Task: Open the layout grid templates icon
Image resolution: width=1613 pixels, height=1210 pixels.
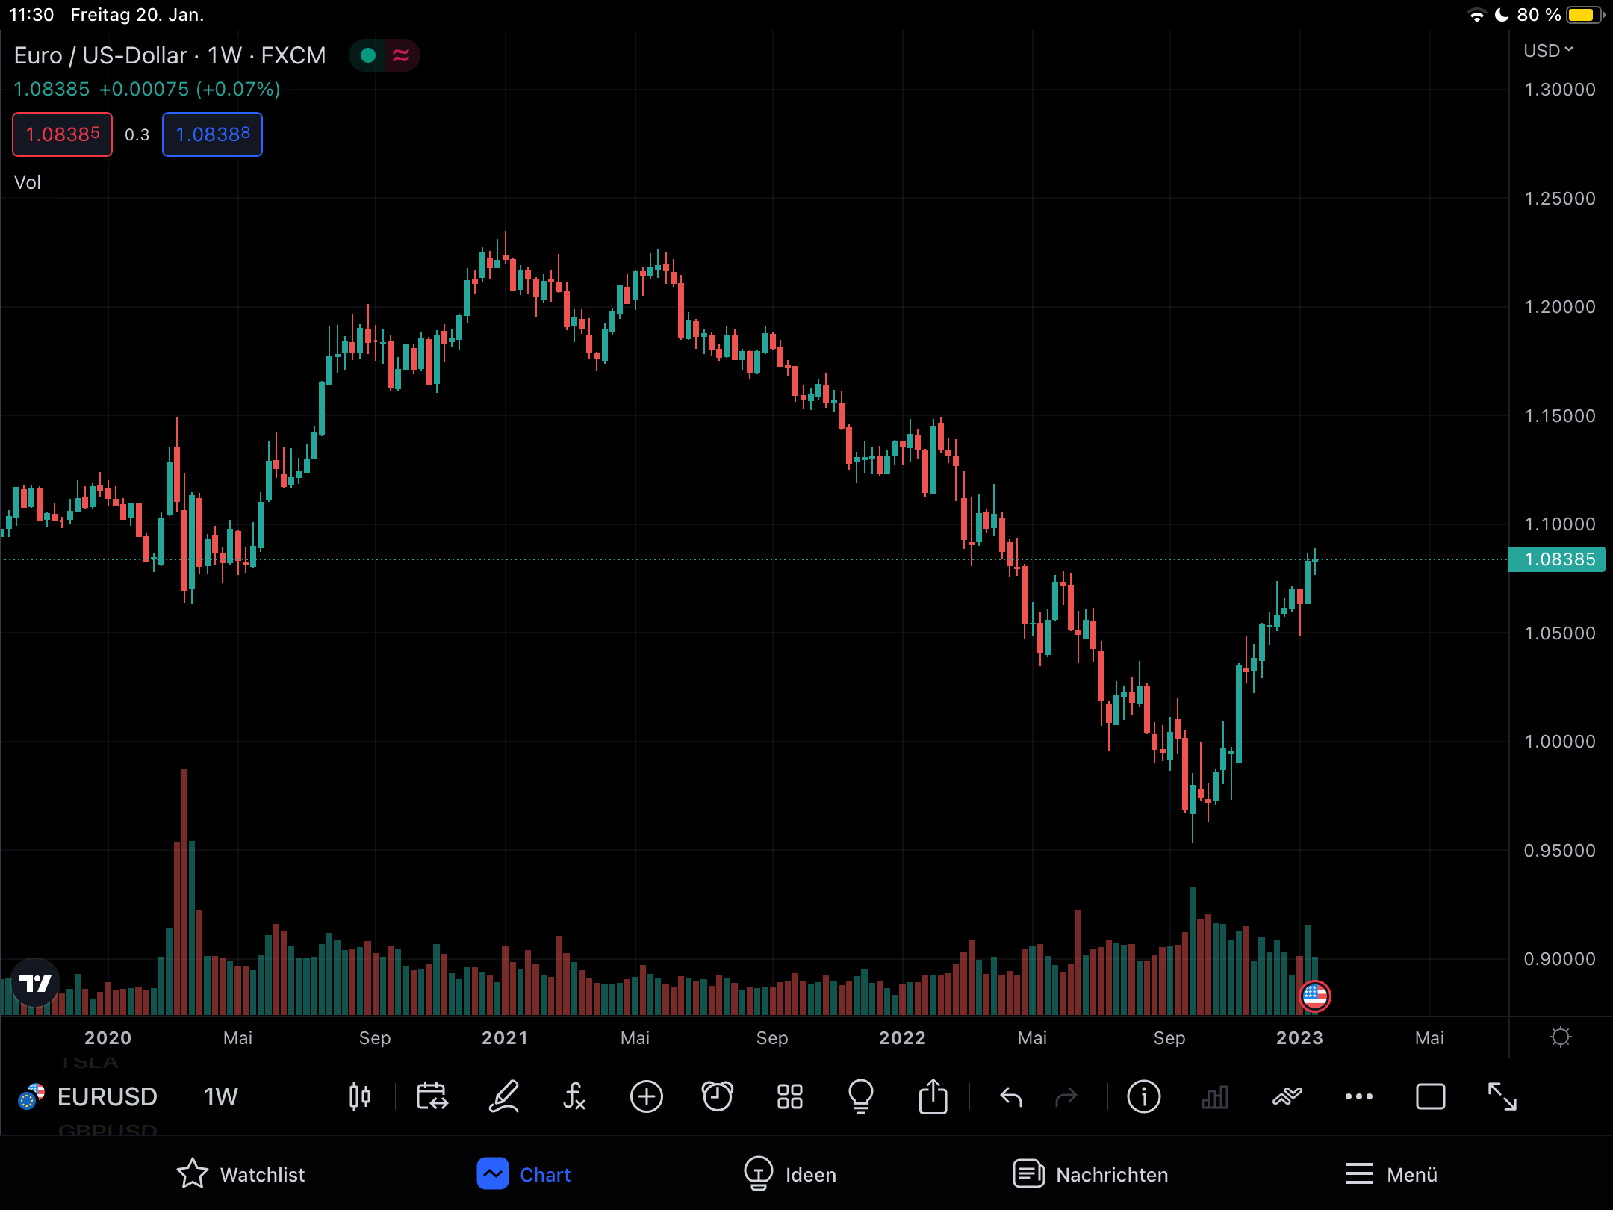Action: click(789, 1096)
